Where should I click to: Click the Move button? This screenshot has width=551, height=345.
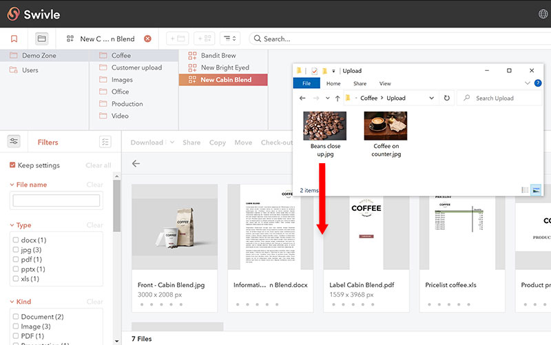coord(243,143)
